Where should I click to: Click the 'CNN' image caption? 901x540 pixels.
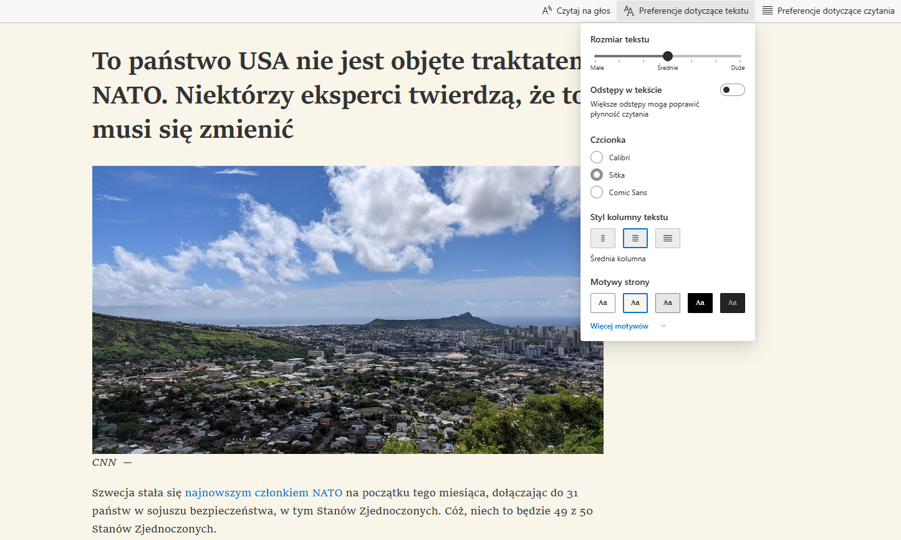[104, 463]
